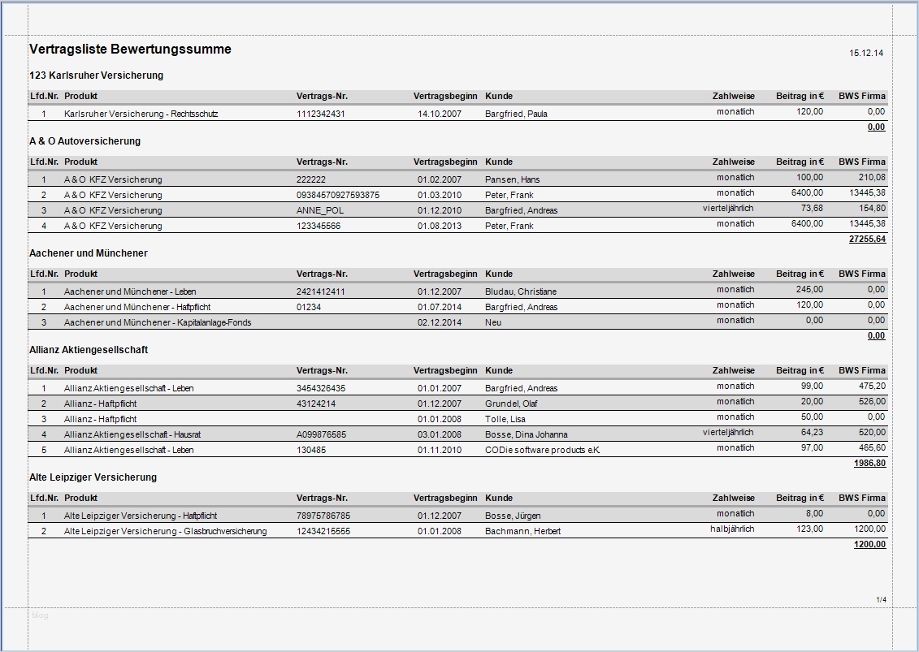Click customer Bludau, Christiane

pos(521,291)
